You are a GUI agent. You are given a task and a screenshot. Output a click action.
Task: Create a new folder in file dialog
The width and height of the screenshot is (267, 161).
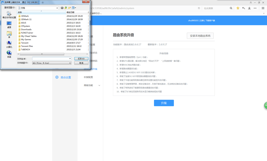coord(69,8)
